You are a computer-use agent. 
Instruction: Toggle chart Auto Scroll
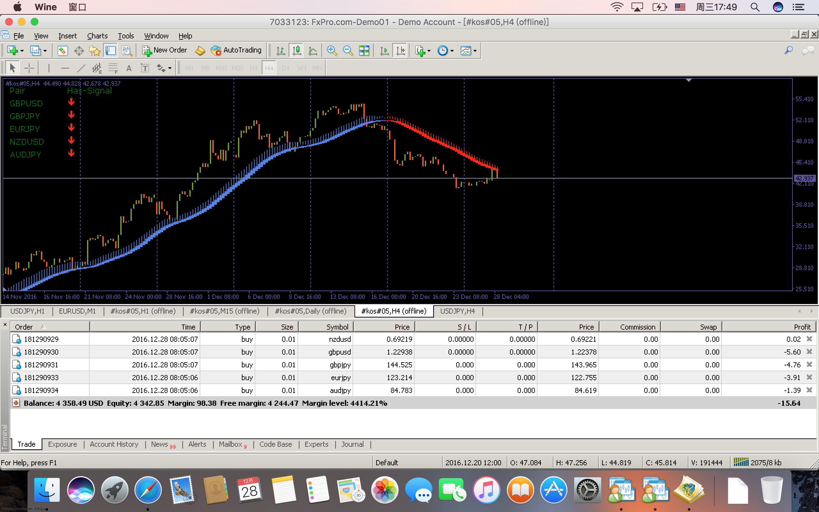(384, 51)
